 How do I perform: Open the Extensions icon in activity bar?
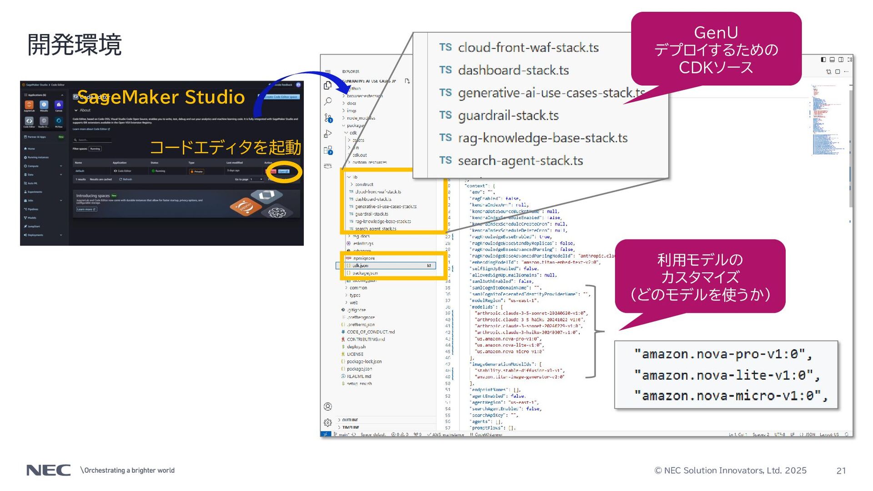click(328, 150)
